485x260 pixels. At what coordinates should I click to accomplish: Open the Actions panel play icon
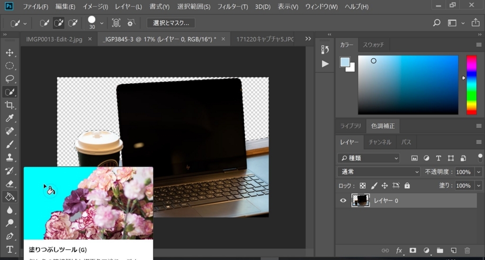[325, 64]
